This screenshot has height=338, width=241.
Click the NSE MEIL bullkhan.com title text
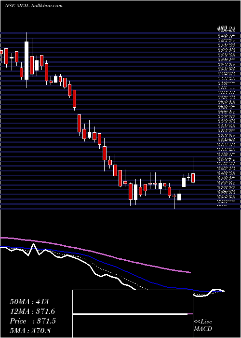(x=34, y=6)
